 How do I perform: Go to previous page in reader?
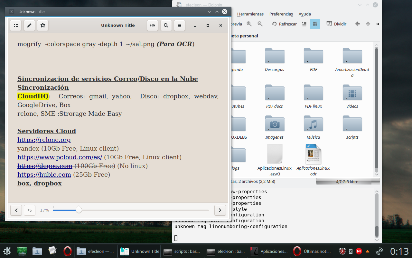[16, 210]
